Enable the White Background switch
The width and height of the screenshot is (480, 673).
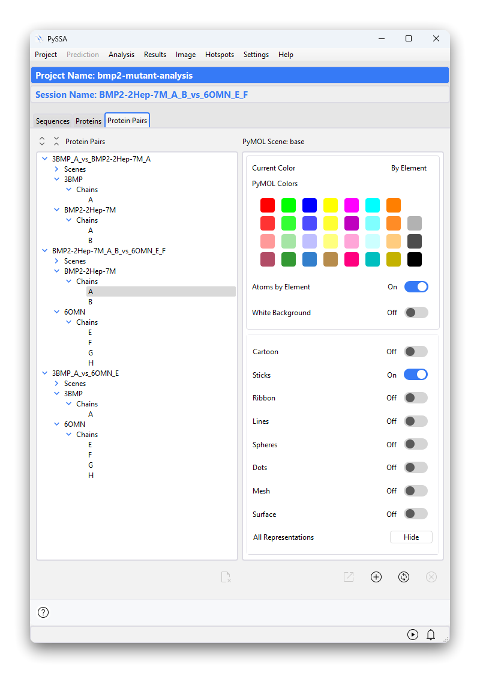[416, 312]
